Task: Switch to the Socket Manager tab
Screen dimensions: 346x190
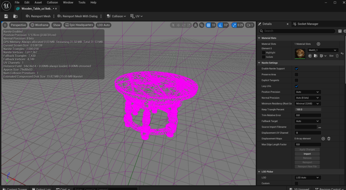Action: pos(306,24)
